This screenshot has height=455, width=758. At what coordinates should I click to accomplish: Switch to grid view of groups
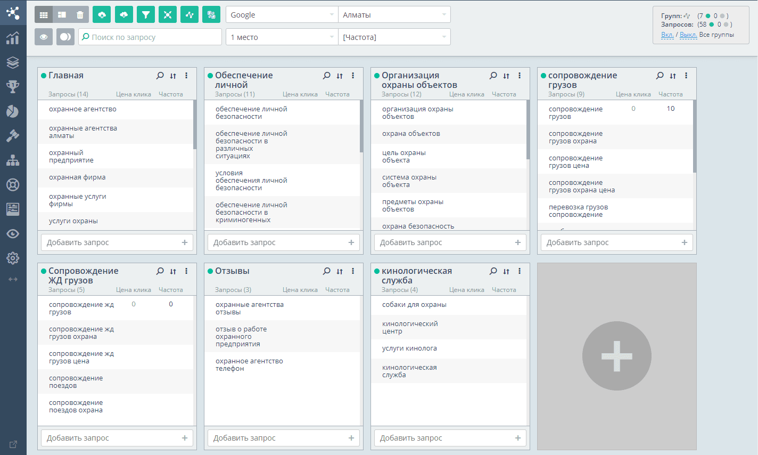[44, 15]
